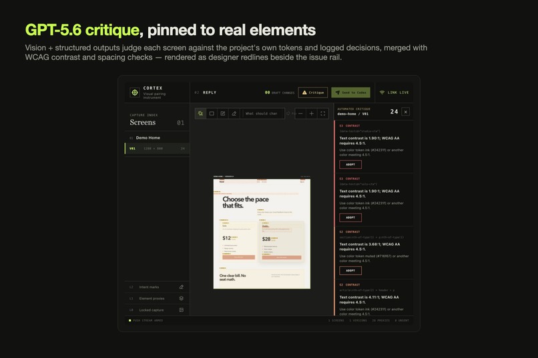Click the 'Choose the pace that fits.' heading
The width and height of the screenshot is (538, 358).
click(x=246, y=202)
